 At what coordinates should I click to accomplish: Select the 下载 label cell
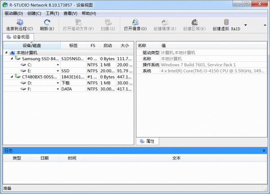coord(73,83)
